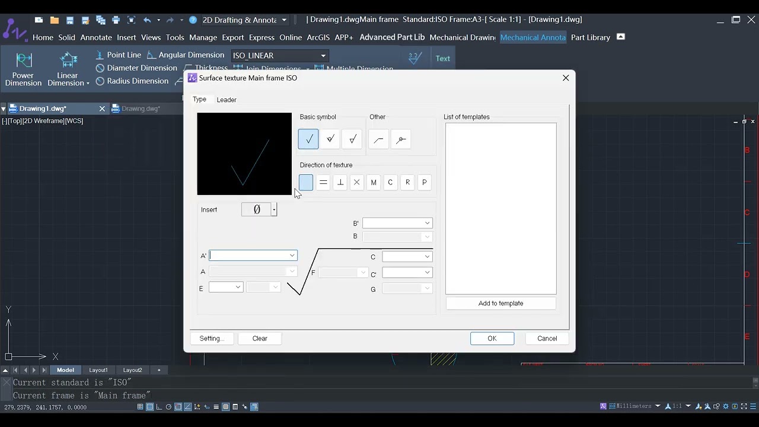Open the Home ribbon tab
Viewport: 759px width, 427px height.
(x=43, y=37)
